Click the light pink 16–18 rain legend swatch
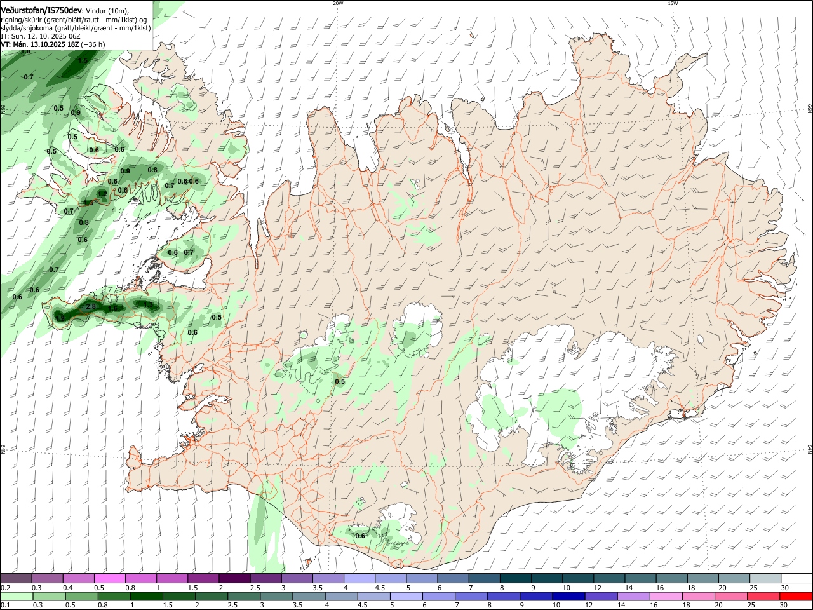 click(x=666, y=596)
